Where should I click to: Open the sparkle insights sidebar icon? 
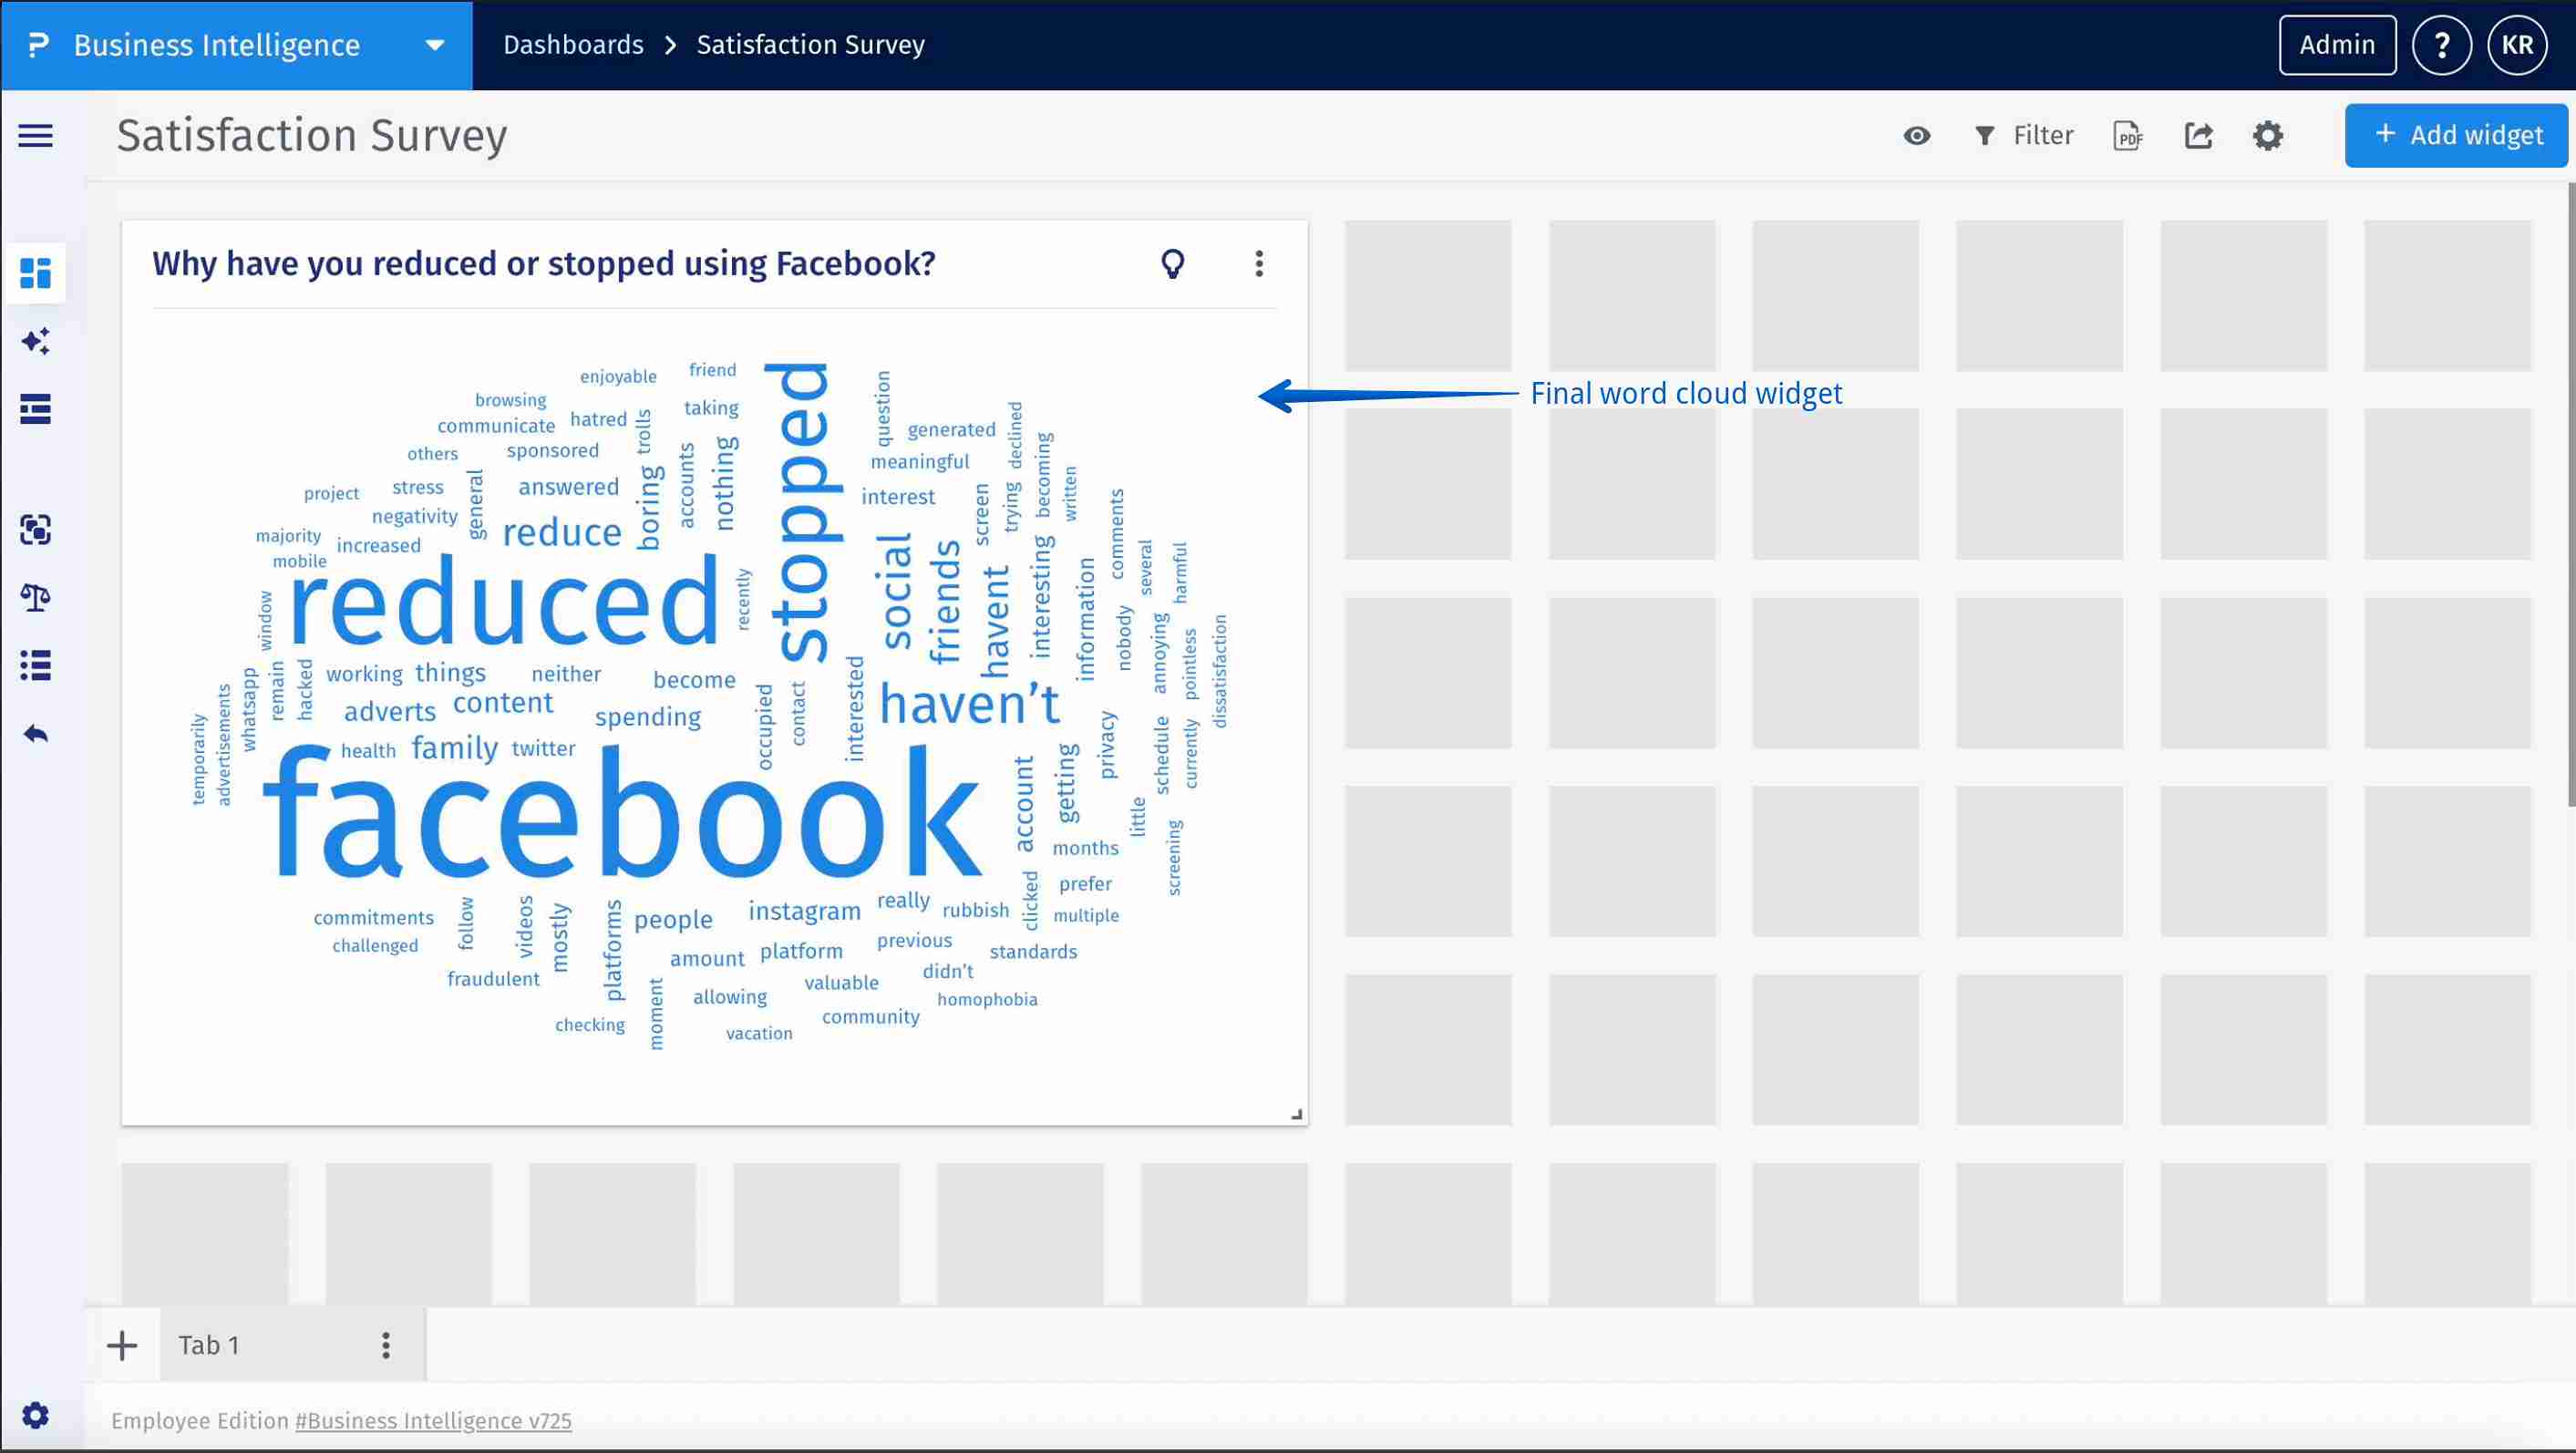tap(36, 342)
